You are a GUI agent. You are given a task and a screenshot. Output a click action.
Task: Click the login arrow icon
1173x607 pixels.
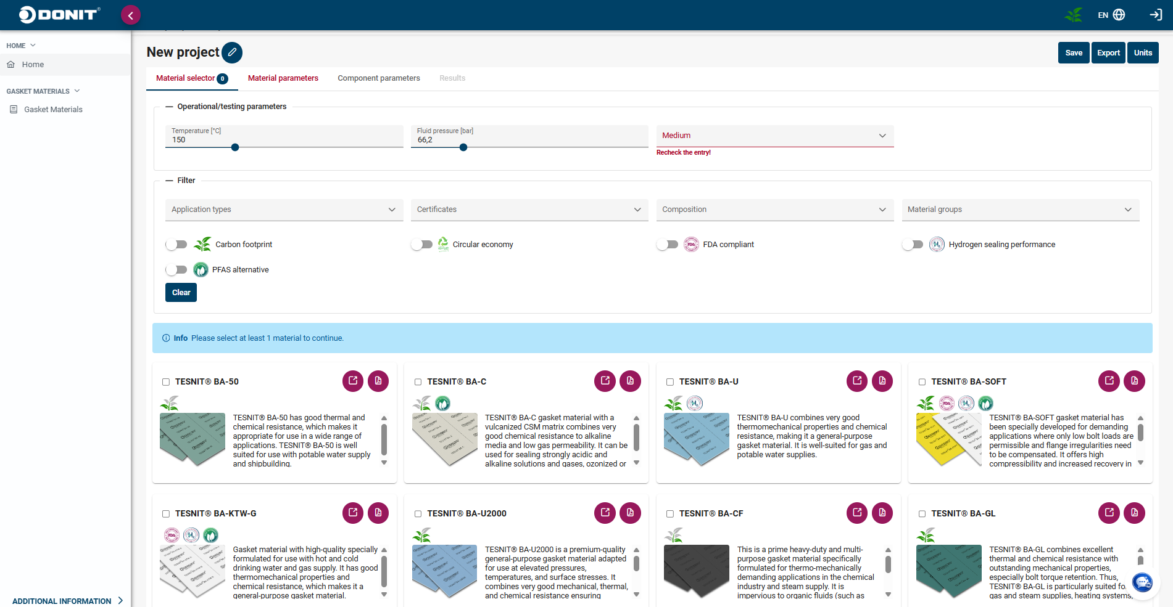coord(1156,15)
